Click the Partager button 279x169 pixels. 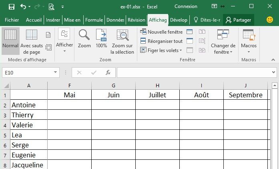point(239,20)
